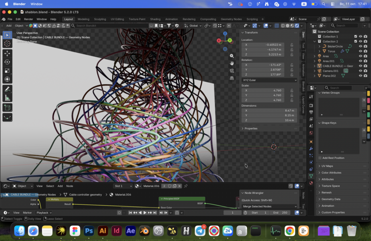This screenshot has height=241, width=371.
Task: Click the pan view hand icon
Action: point(232,63)
